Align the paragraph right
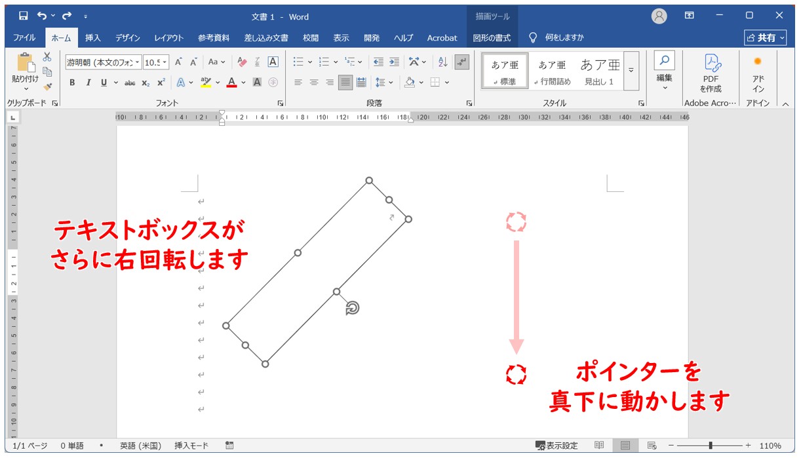801x458 pixels. point(330,83)
